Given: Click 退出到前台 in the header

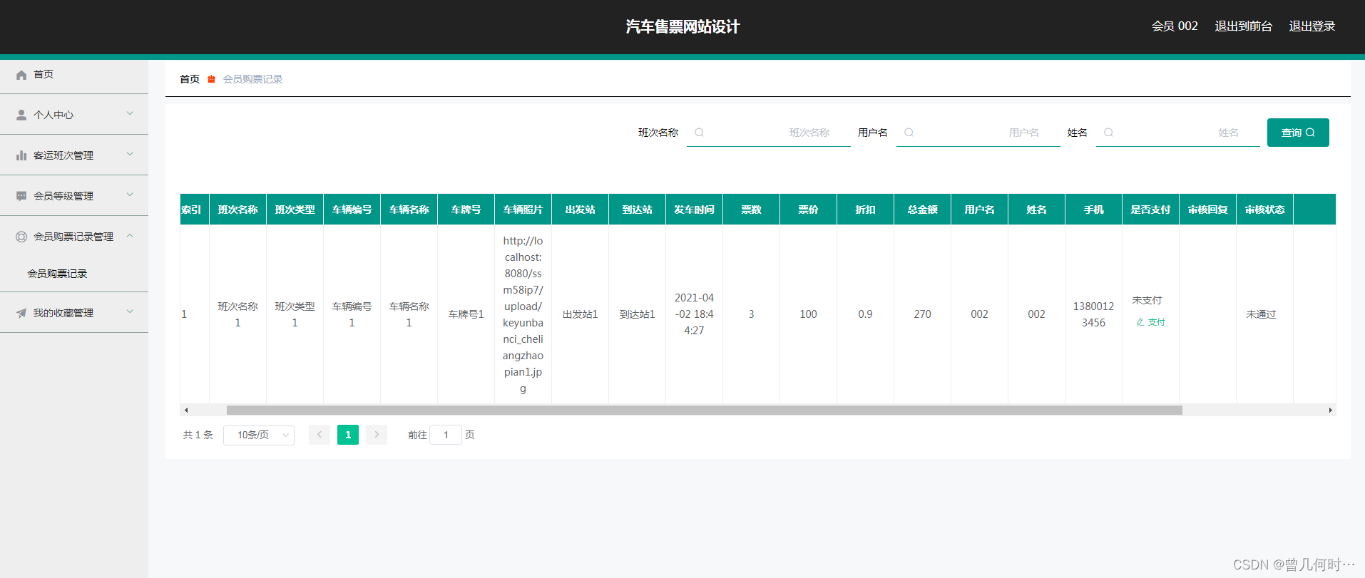Looking at the screenshot, I should click(x=1244, y=26).
